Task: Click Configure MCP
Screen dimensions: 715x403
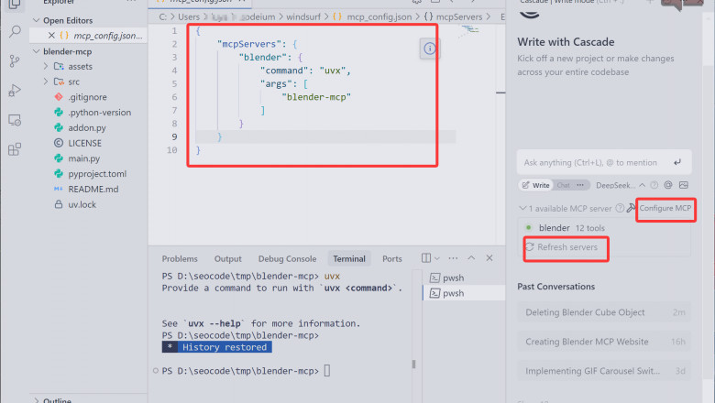Action: pyautogui.click(x=665, y=208)
